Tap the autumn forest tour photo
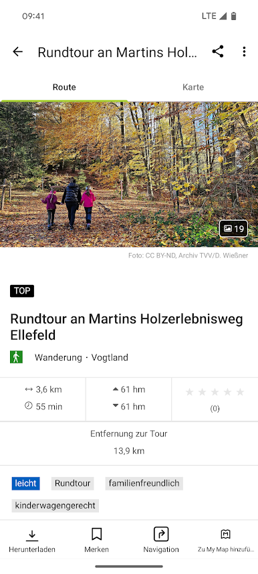 tap(129, 174)
